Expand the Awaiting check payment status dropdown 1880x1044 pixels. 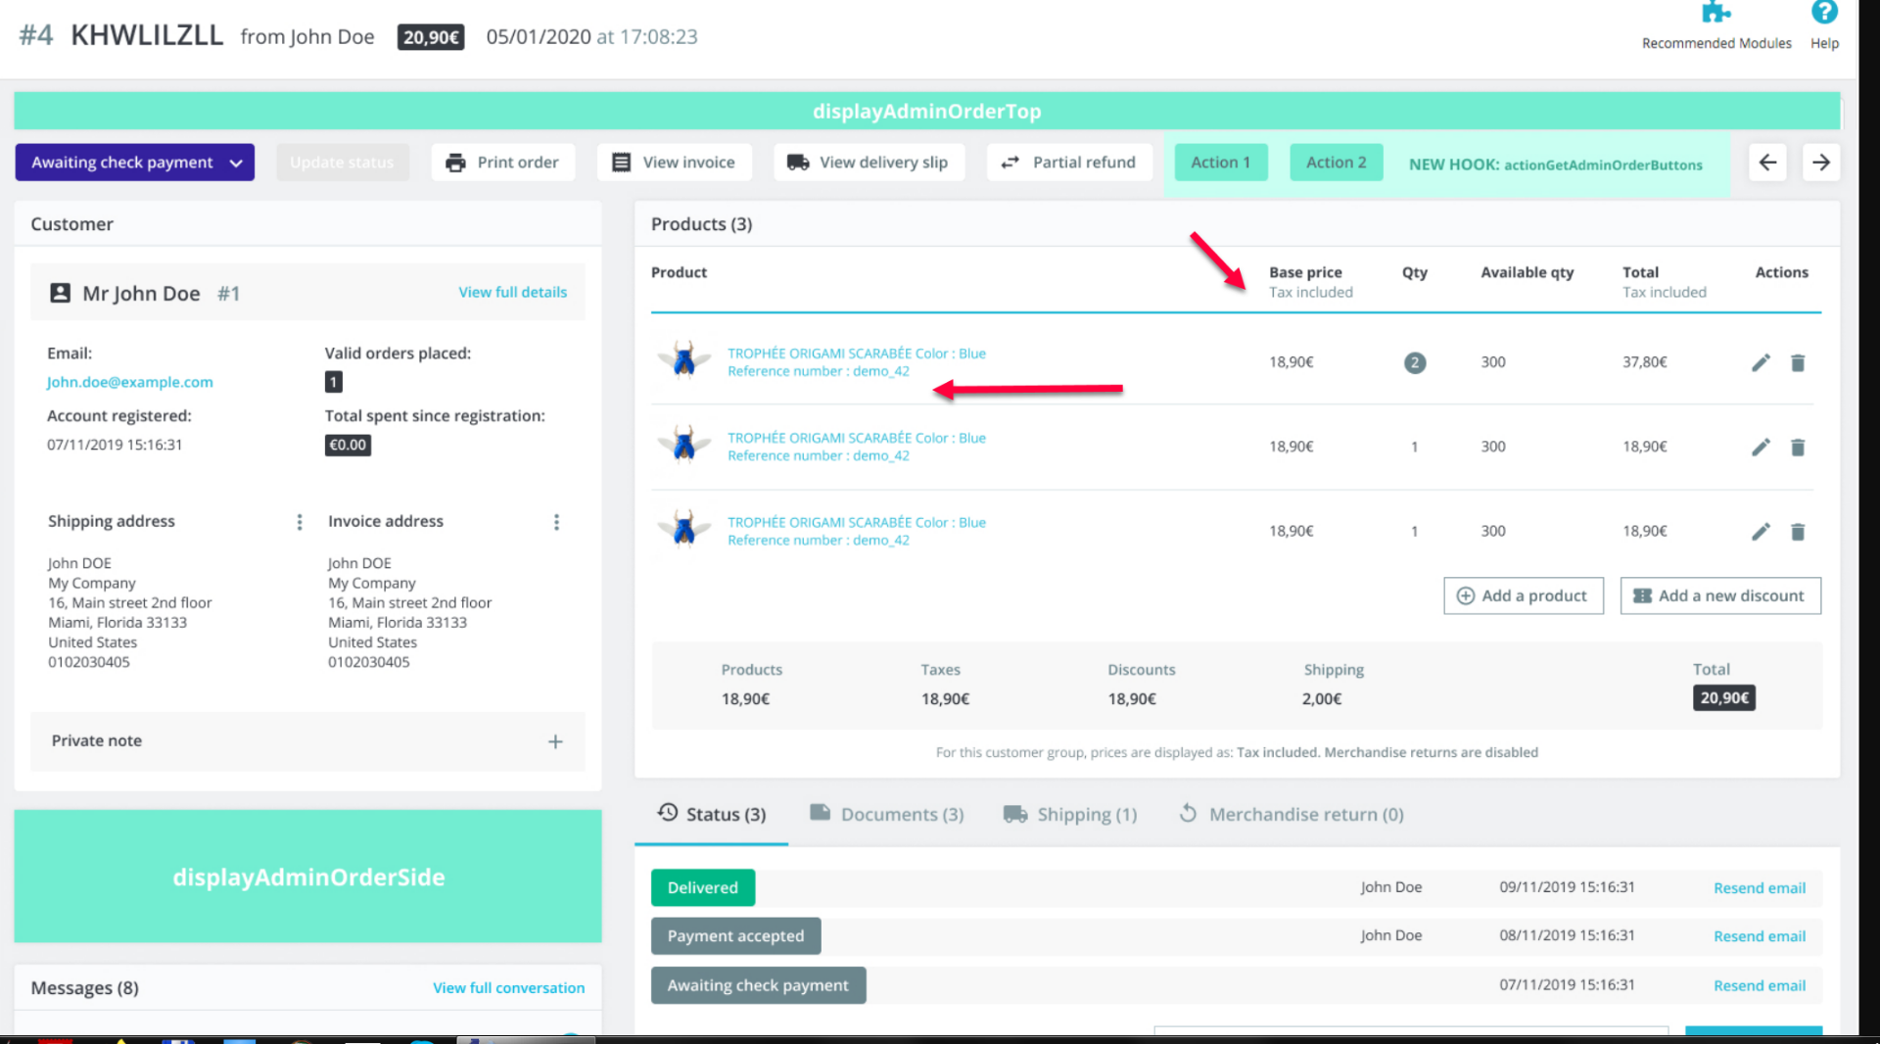[135, 163]
